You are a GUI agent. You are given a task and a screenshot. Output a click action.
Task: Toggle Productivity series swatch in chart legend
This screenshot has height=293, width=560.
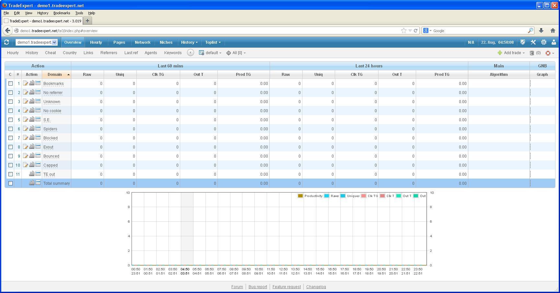pos(300,196)
